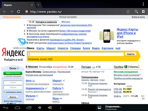The image size is (148, 111).
Task: Open the Новости service tab
Action: pyautogui.click(x=63, y=48)
